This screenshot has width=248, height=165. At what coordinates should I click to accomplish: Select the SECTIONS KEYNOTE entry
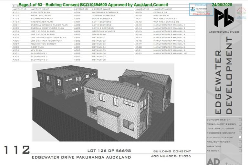(x=104, y=31)
